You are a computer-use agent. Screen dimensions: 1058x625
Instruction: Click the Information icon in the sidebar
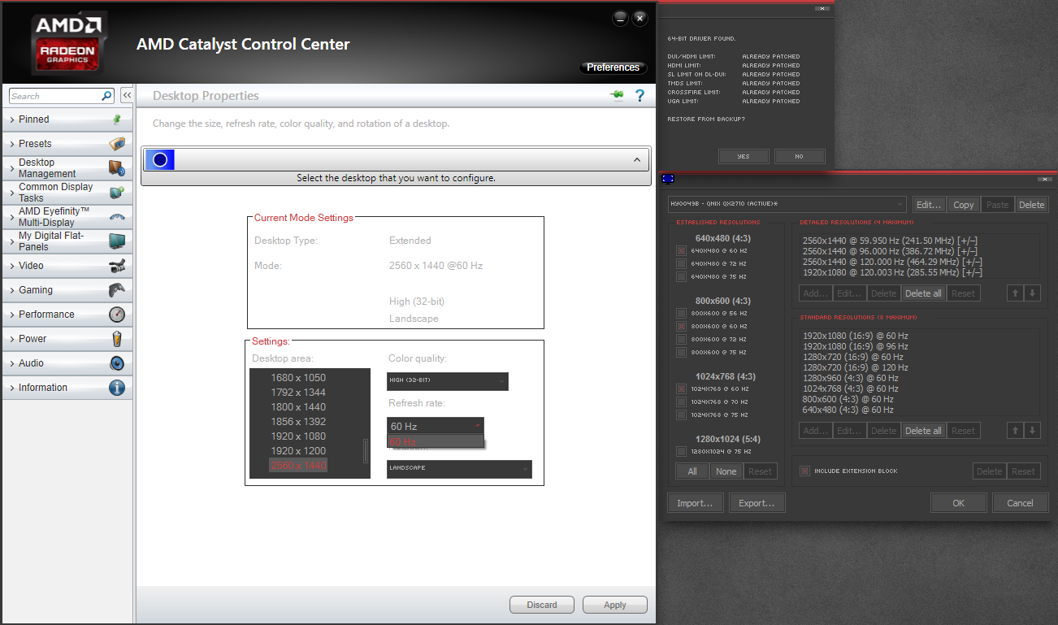point(117,388)
